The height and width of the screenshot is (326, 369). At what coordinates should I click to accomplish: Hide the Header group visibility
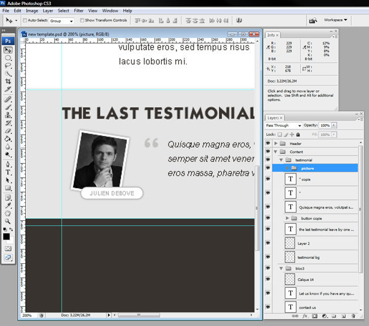click(x=268, y=143)
